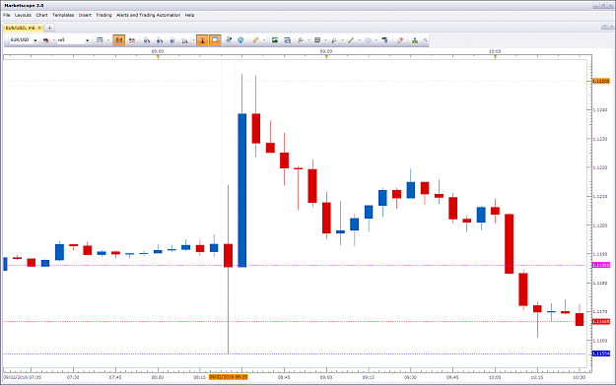This screenshot has height=385, width=616.
Task: Click the red price label on price axis
Action: point(600,321)
